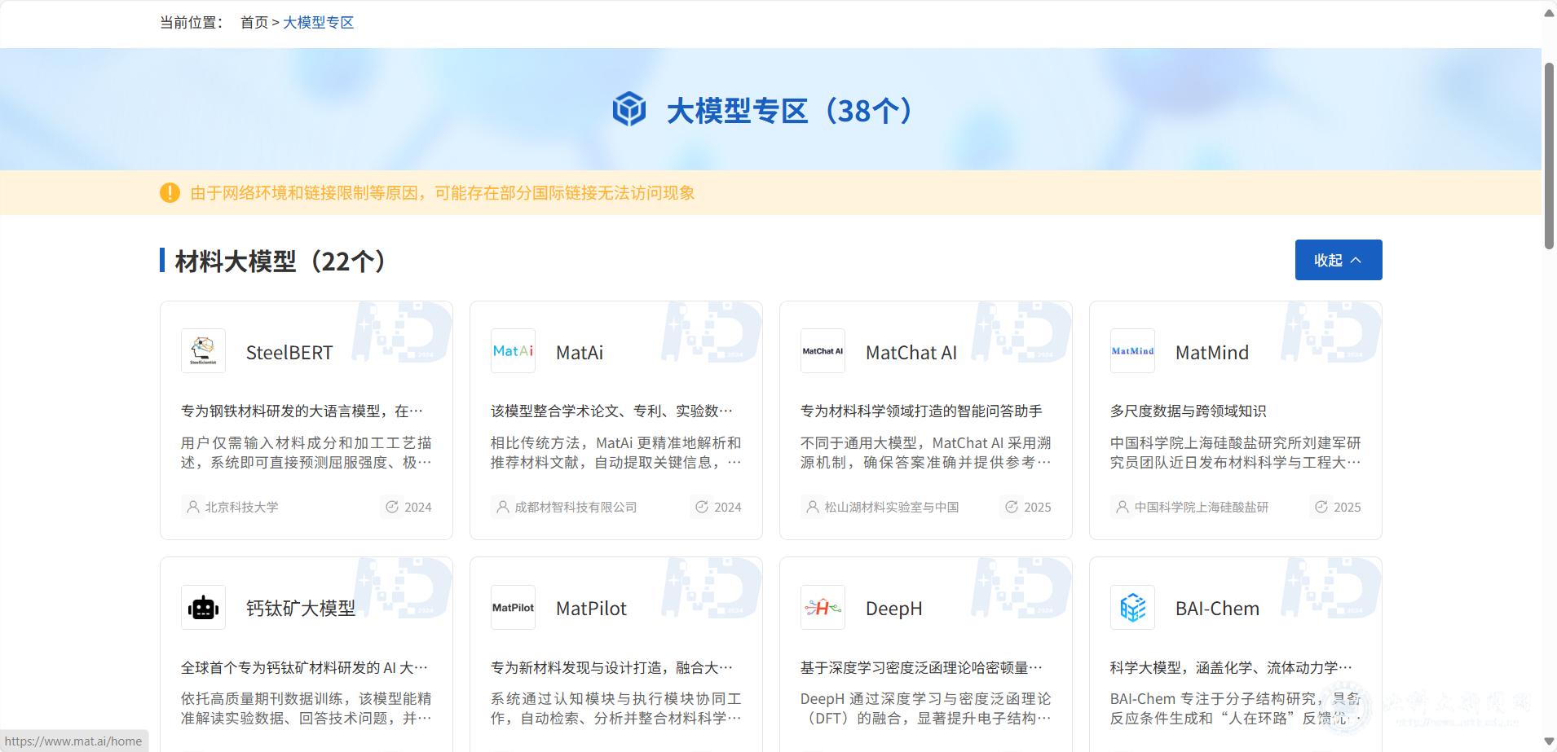Image resolution: width=1557 pixels, height=752 pixels.
Task: Click the SteelBERT logo icon
Action: [203, 351]
